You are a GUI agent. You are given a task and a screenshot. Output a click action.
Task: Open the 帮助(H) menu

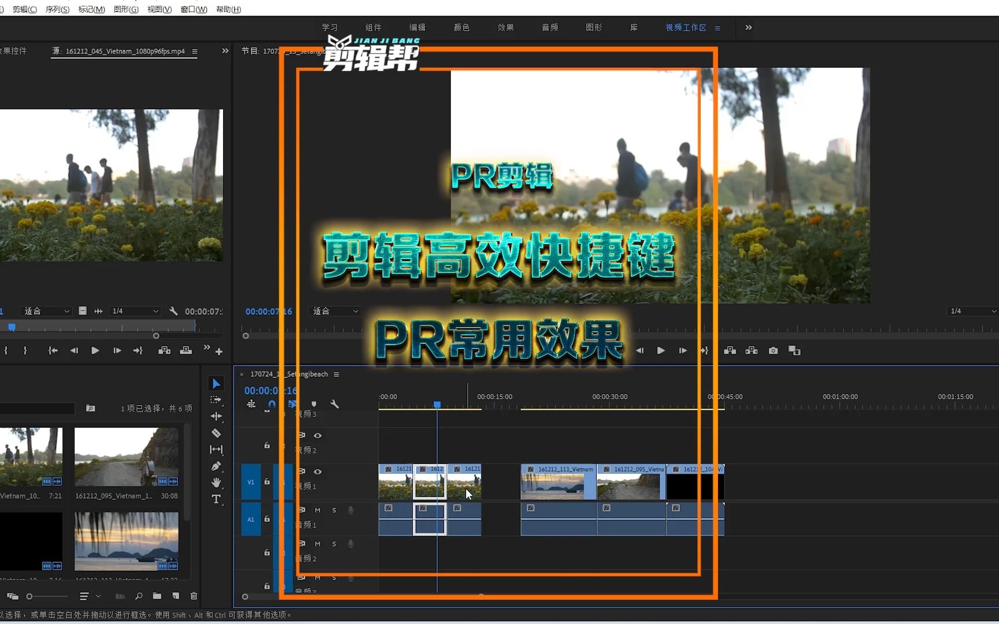[x=228, y=9]
